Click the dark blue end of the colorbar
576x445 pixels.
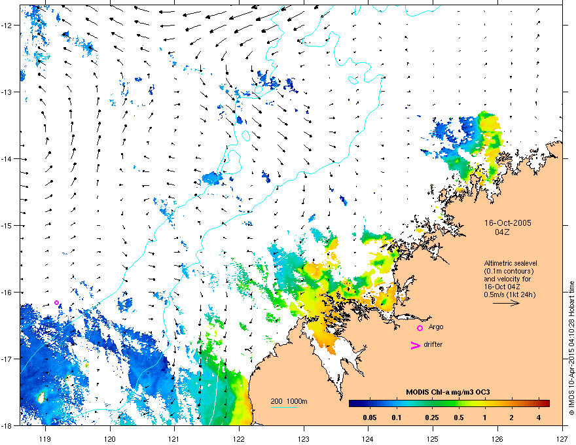click(x=353, y=403)
